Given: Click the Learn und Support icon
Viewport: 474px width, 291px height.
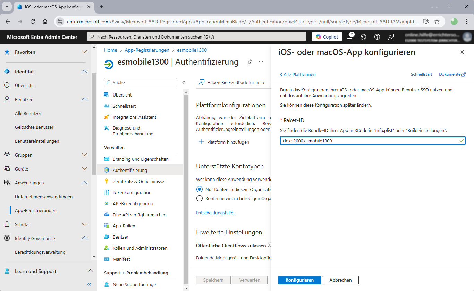Looking at the screenshot, I should 7,271.
